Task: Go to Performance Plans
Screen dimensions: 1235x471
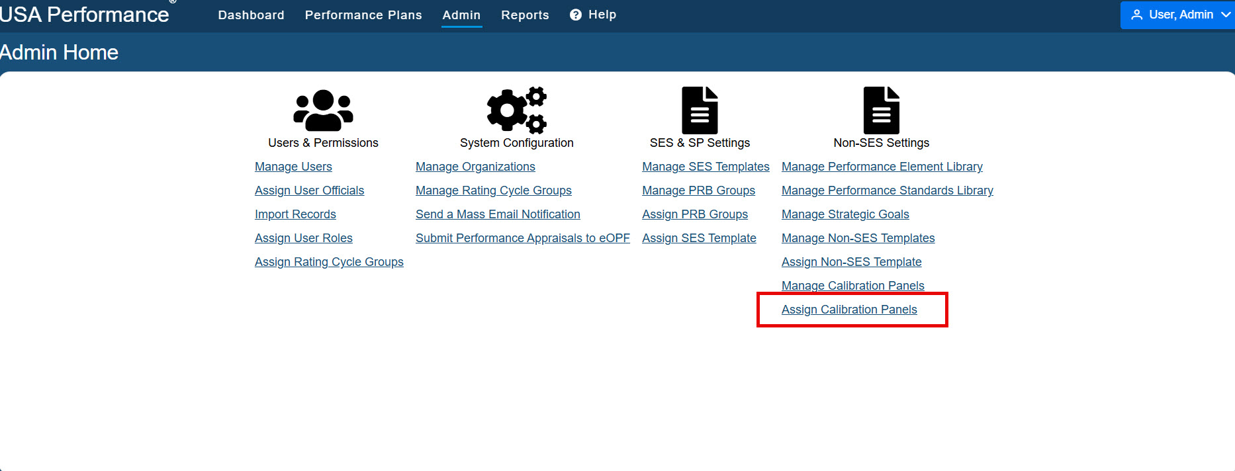Action: click(363, 15)
